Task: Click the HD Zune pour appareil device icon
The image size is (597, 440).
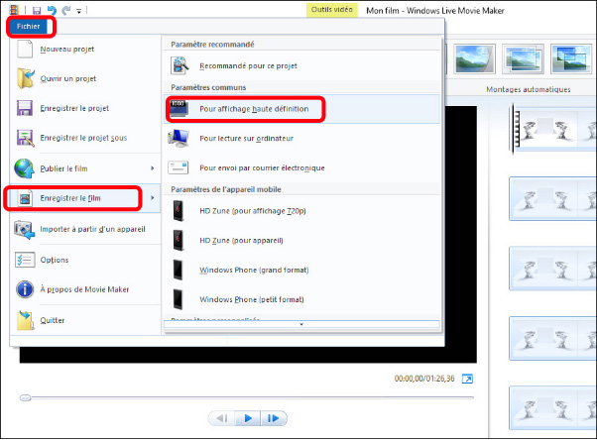Action: click(179, 240)
